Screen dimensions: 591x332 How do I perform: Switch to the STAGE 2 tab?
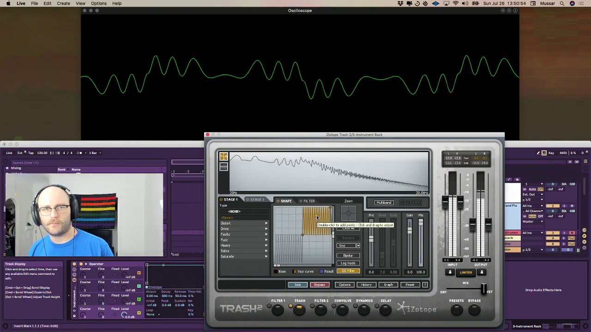tap(257, 200)
